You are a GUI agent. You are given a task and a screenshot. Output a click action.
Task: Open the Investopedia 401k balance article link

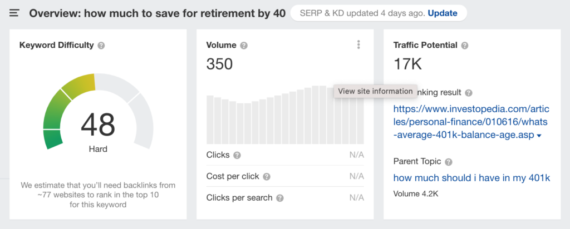pyautogui.click(x=463, y=122)
